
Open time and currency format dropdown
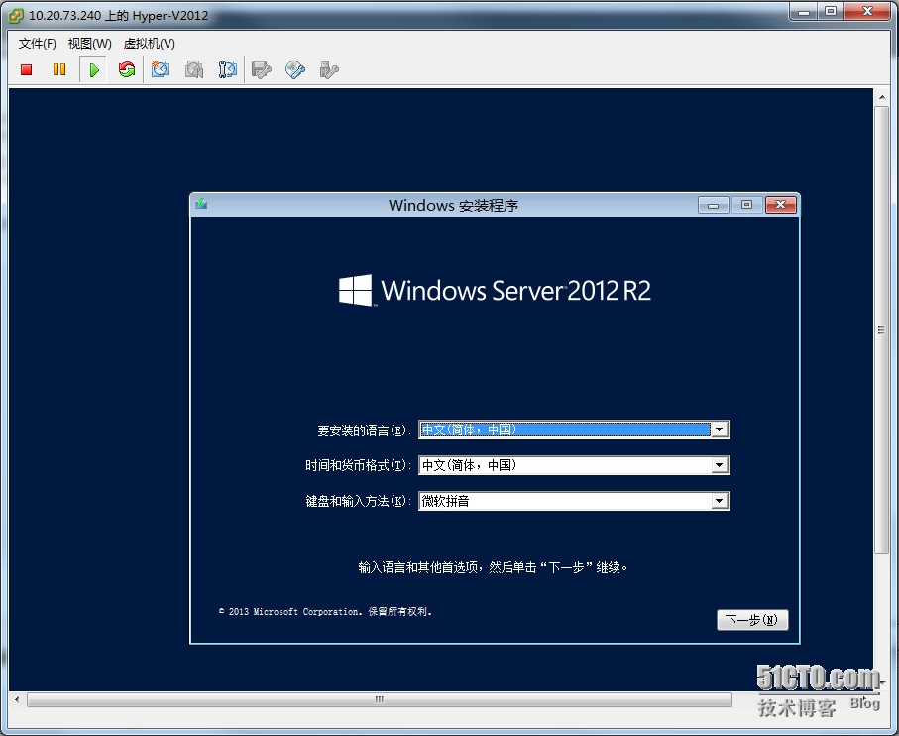[719, 465]
